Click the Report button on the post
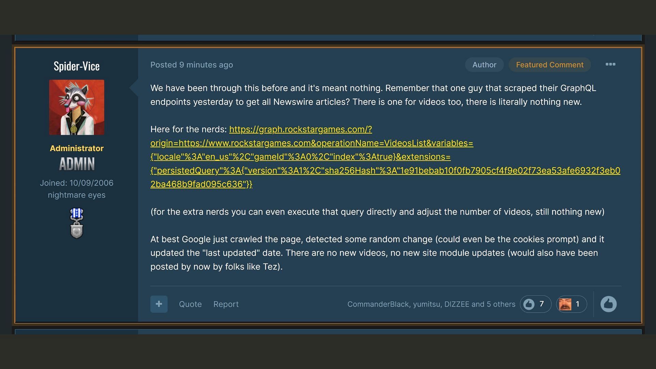Image resolution: width=656 pixels, height=369 pixels. tap(226, 304)
